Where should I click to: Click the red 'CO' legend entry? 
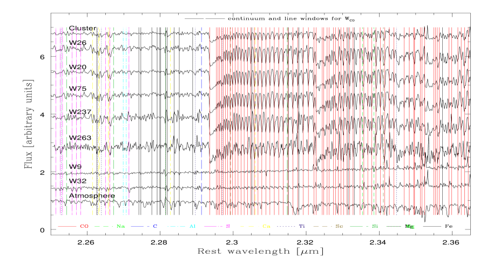(84, 227)
